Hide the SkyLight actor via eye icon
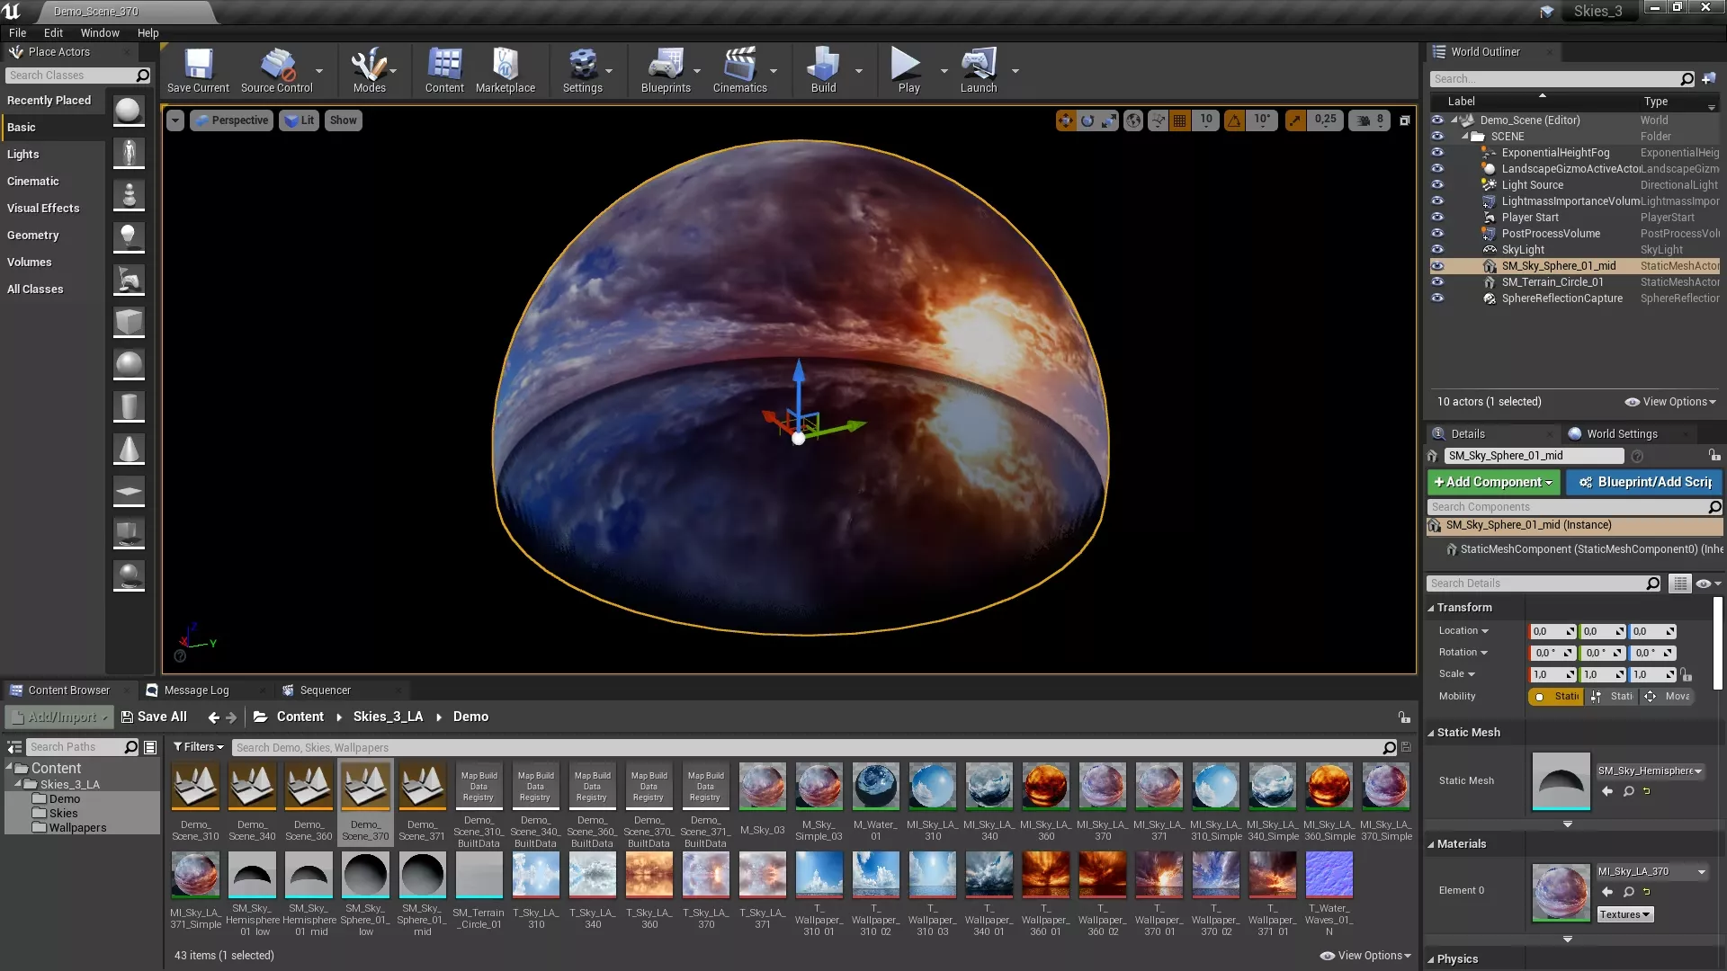Screen dimensions: 1727x971 pos(1437,250)
